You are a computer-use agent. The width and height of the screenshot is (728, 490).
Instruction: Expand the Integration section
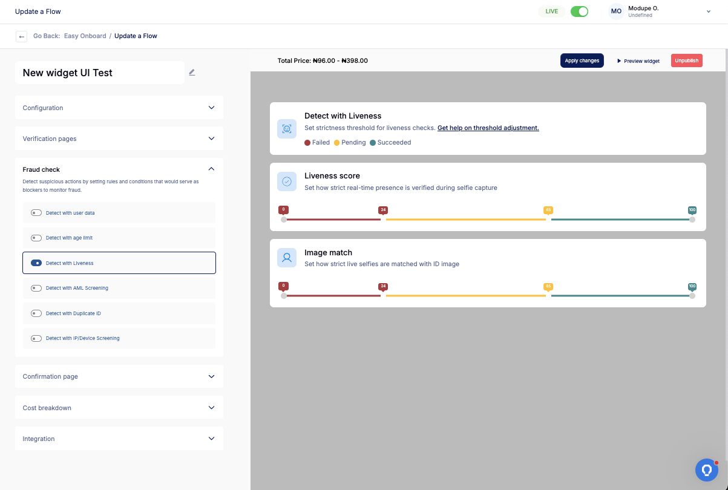tap(119, 439)
